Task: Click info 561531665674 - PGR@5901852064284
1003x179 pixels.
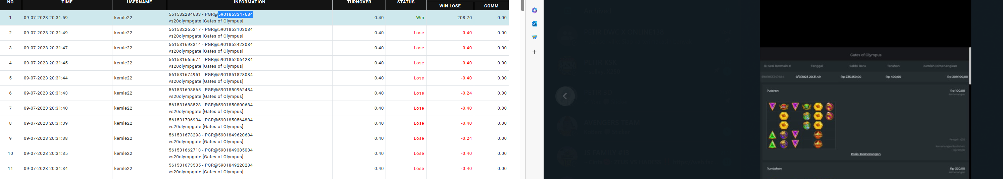Action: [211, 60]
